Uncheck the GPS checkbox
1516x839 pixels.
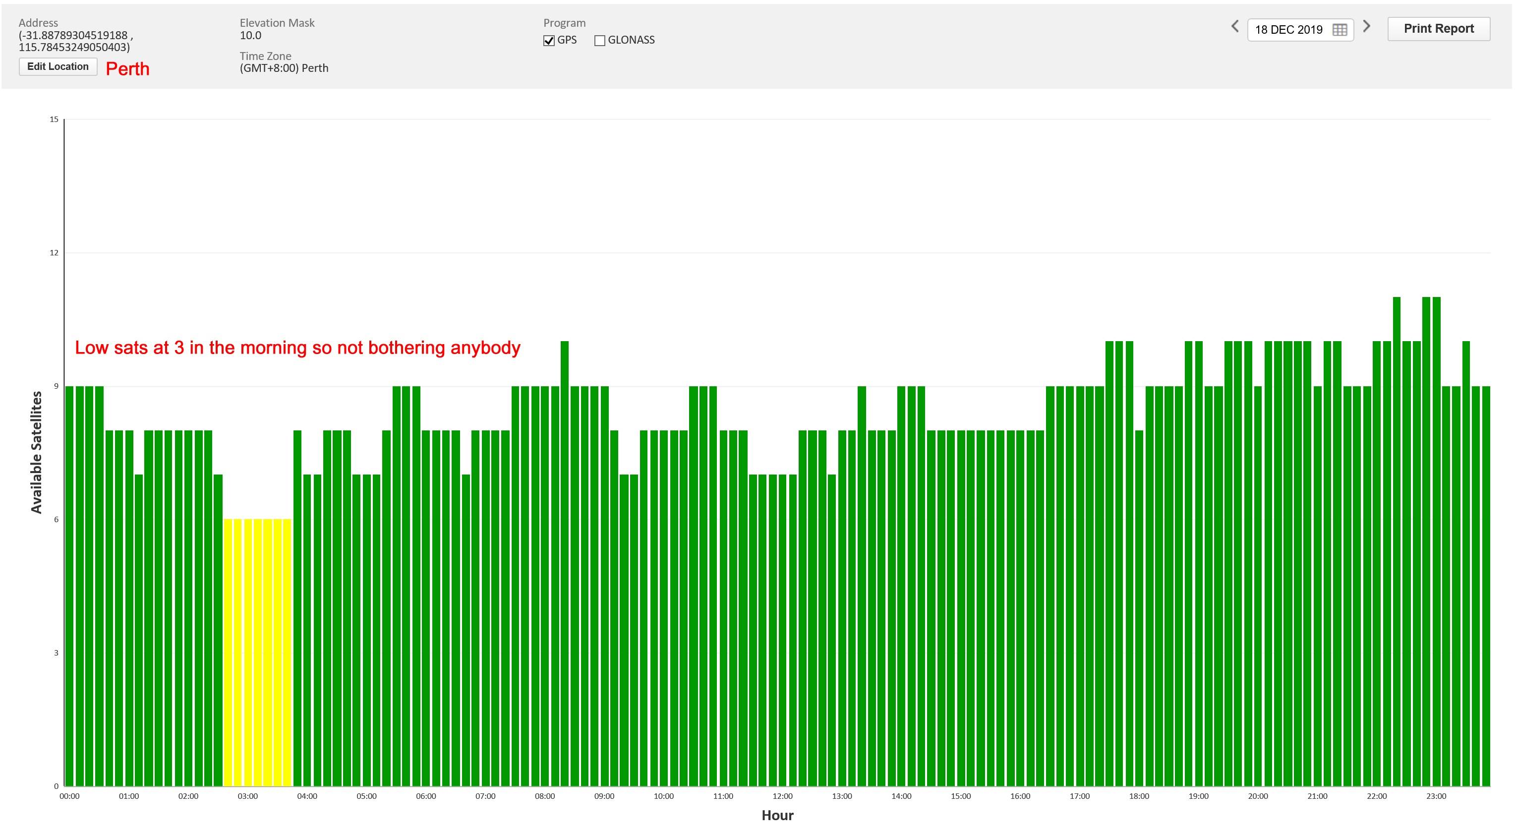point(548,41)
